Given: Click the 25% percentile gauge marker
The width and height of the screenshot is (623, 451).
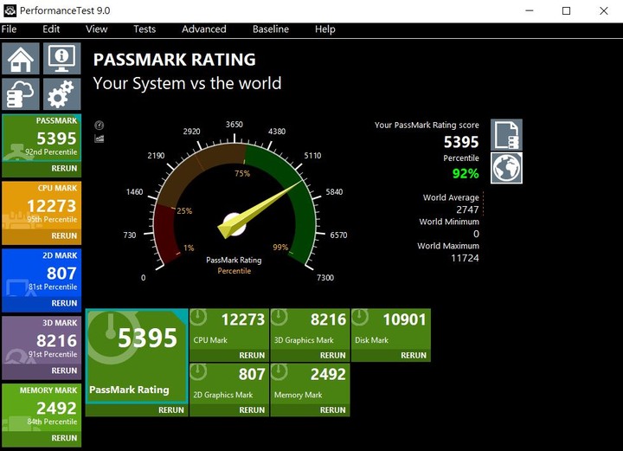Looking at the screenshot, I should (x=184, y=211).
